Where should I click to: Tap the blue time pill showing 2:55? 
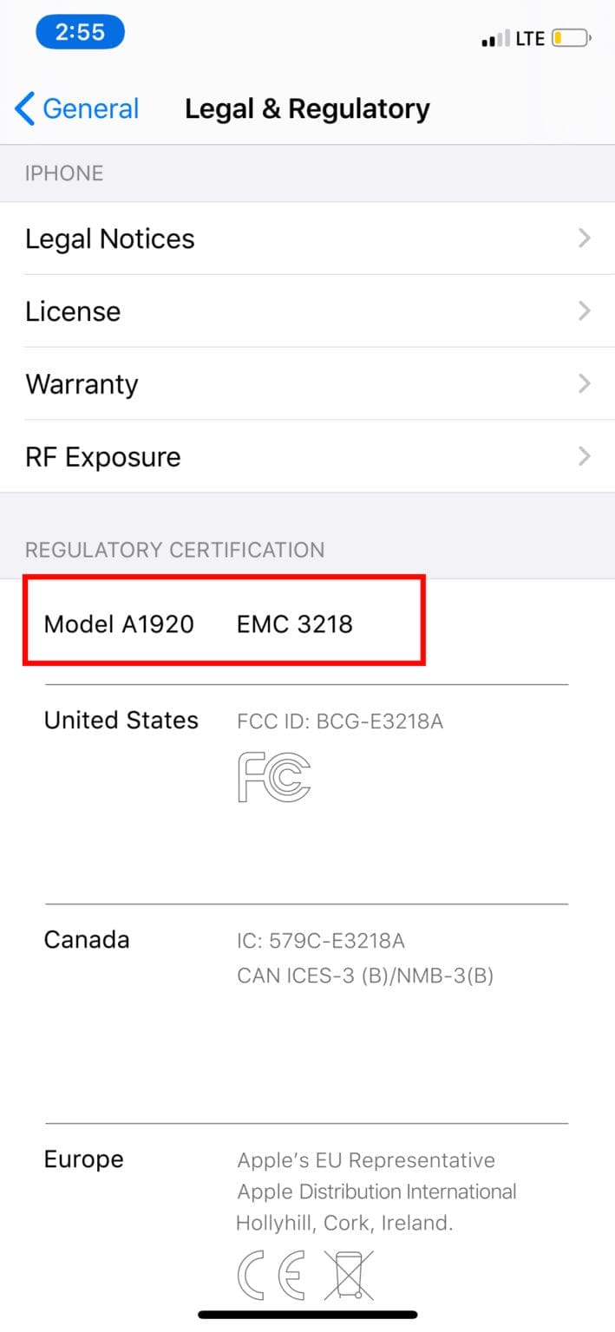pos(80,31)
